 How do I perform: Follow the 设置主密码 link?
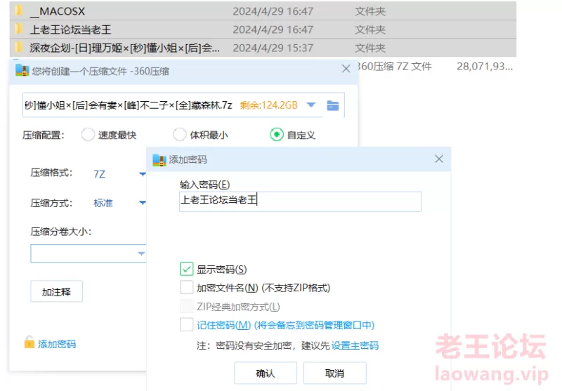click(x=355, y=345)
